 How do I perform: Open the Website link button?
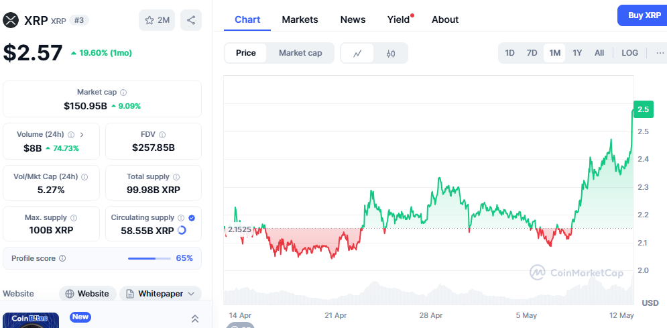pos(87,294)
